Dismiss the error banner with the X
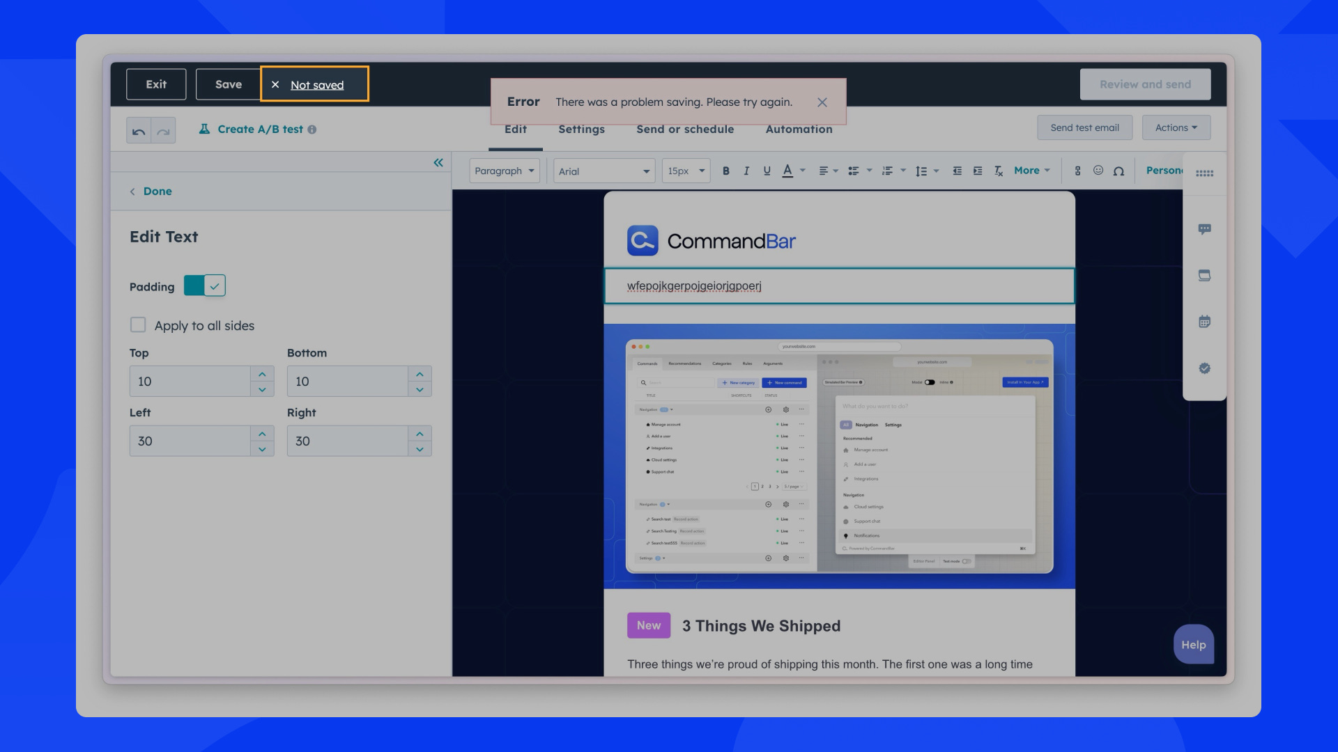This screenshot has height=752, width=1338. 822,102
